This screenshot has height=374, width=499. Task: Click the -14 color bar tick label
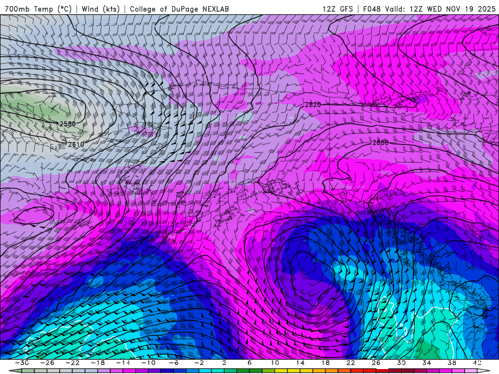point(123,363)
